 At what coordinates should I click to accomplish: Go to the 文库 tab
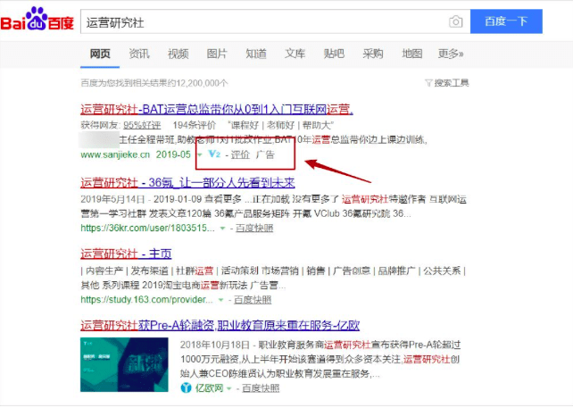[295, 54]
